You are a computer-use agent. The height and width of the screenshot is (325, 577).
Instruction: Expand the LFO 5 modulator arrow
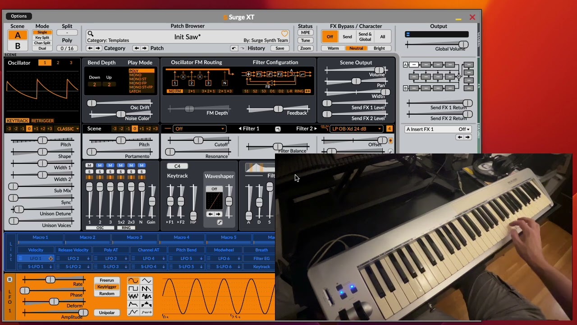coord(201,259)
